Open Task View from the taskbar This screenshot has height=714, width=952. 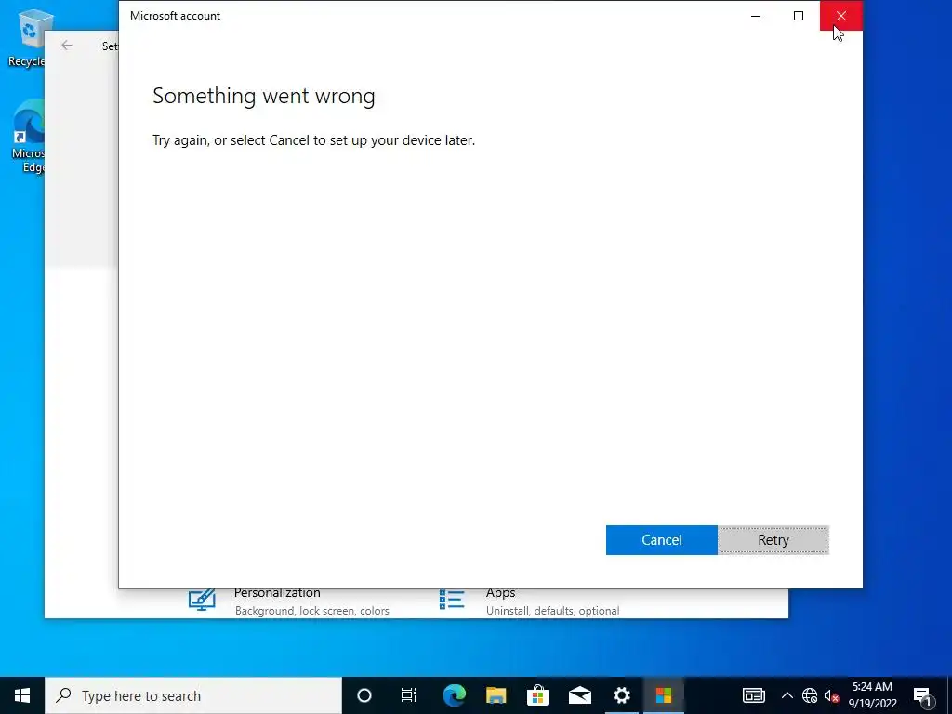click(x=409, y=695)
